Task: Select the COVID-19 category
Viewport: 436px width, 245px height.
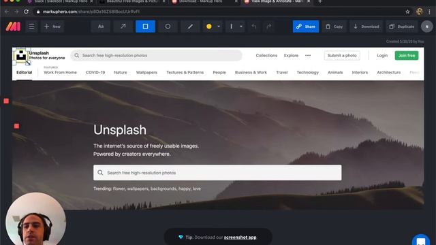Action: pos(95,73)
